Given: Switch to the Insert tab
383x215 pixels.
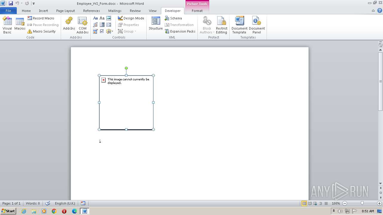Looking at the screenshot, I should click(43, 11).
